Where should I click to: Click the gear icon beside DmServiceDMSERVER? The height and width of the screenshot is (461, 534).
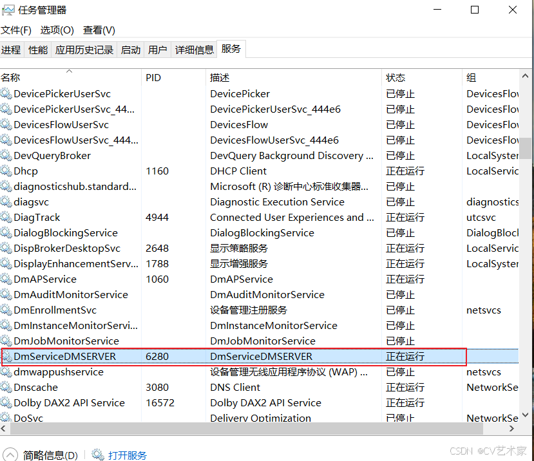[7, 357]
